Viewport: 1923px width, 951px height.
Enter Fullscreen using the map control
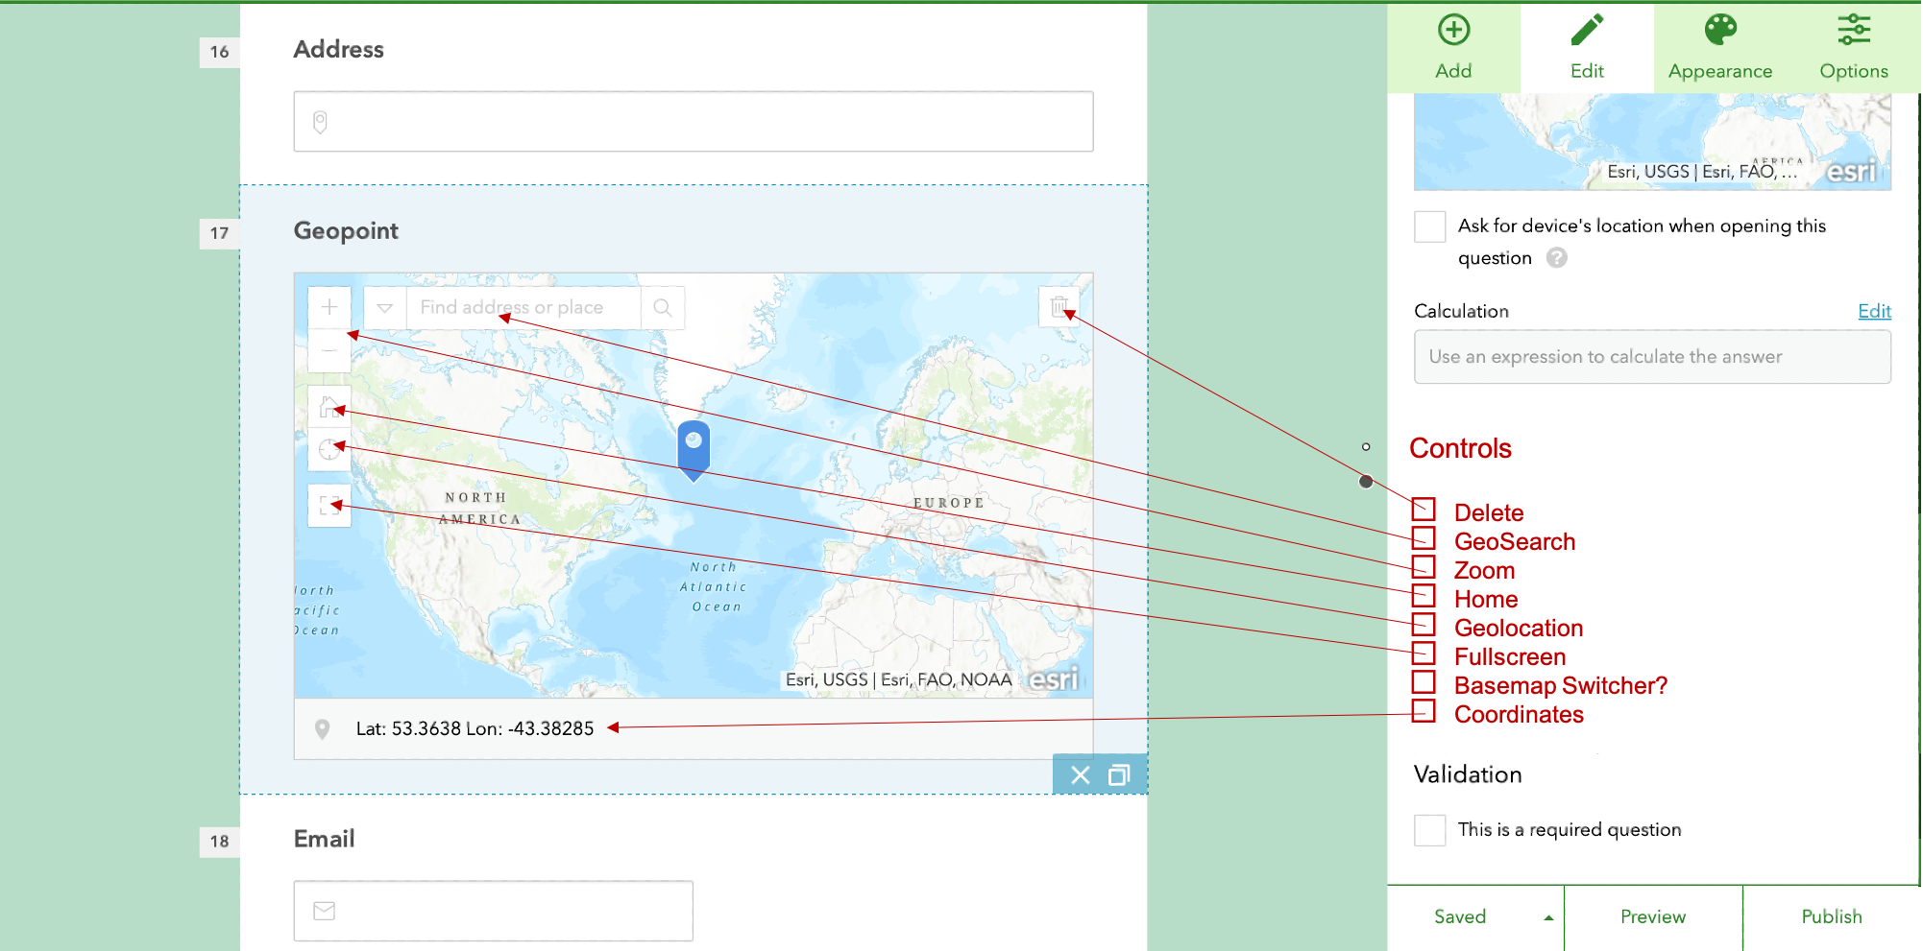coord(329,506)
